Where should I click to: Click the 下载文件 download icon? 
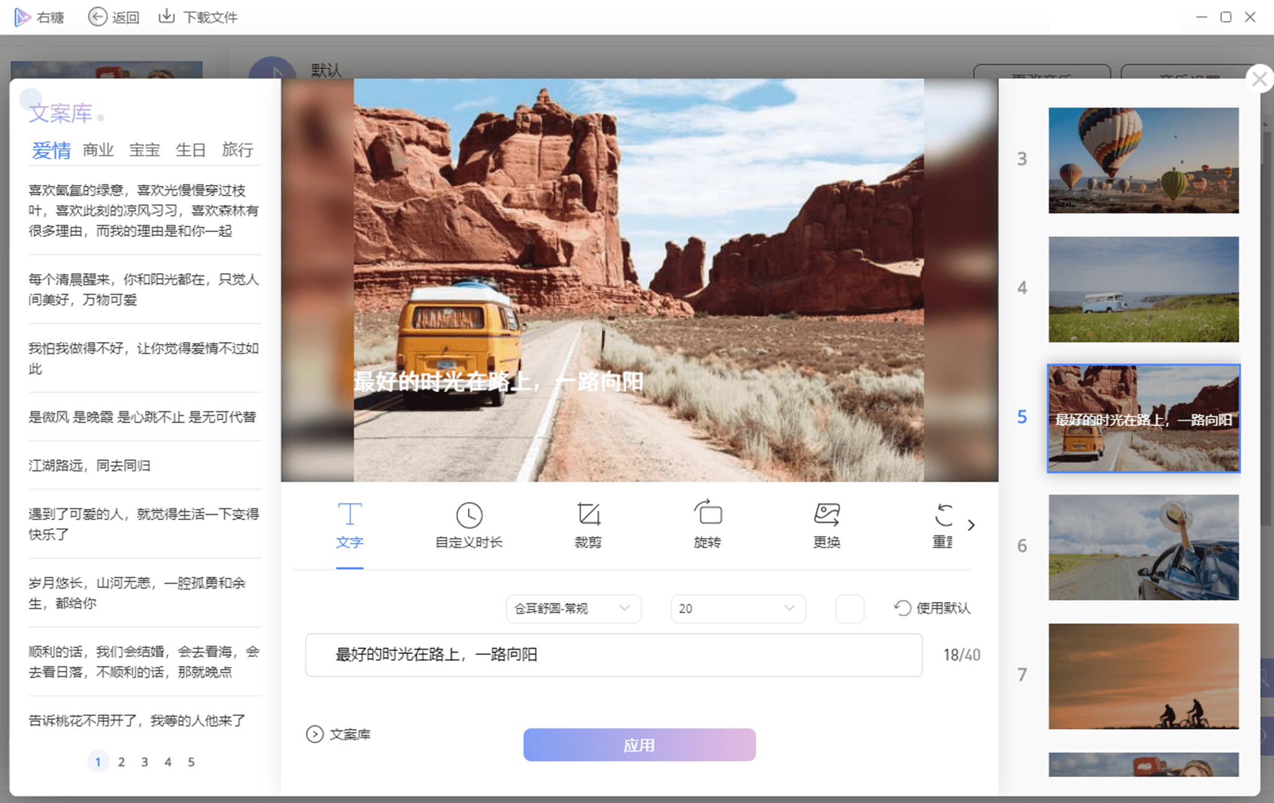click(x=166, y=16)
